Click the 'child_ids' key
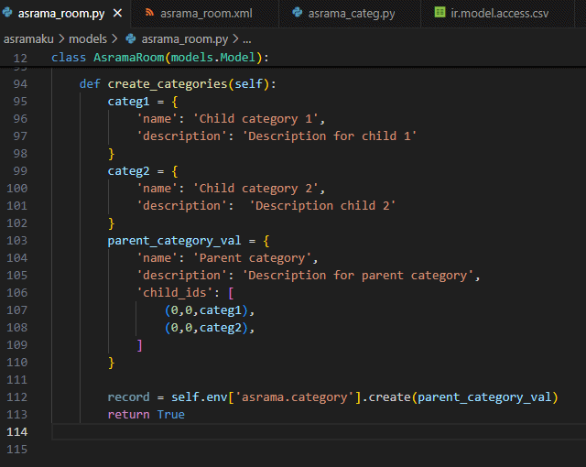Screen dimensions: 586x467 [x=175, y=293]
